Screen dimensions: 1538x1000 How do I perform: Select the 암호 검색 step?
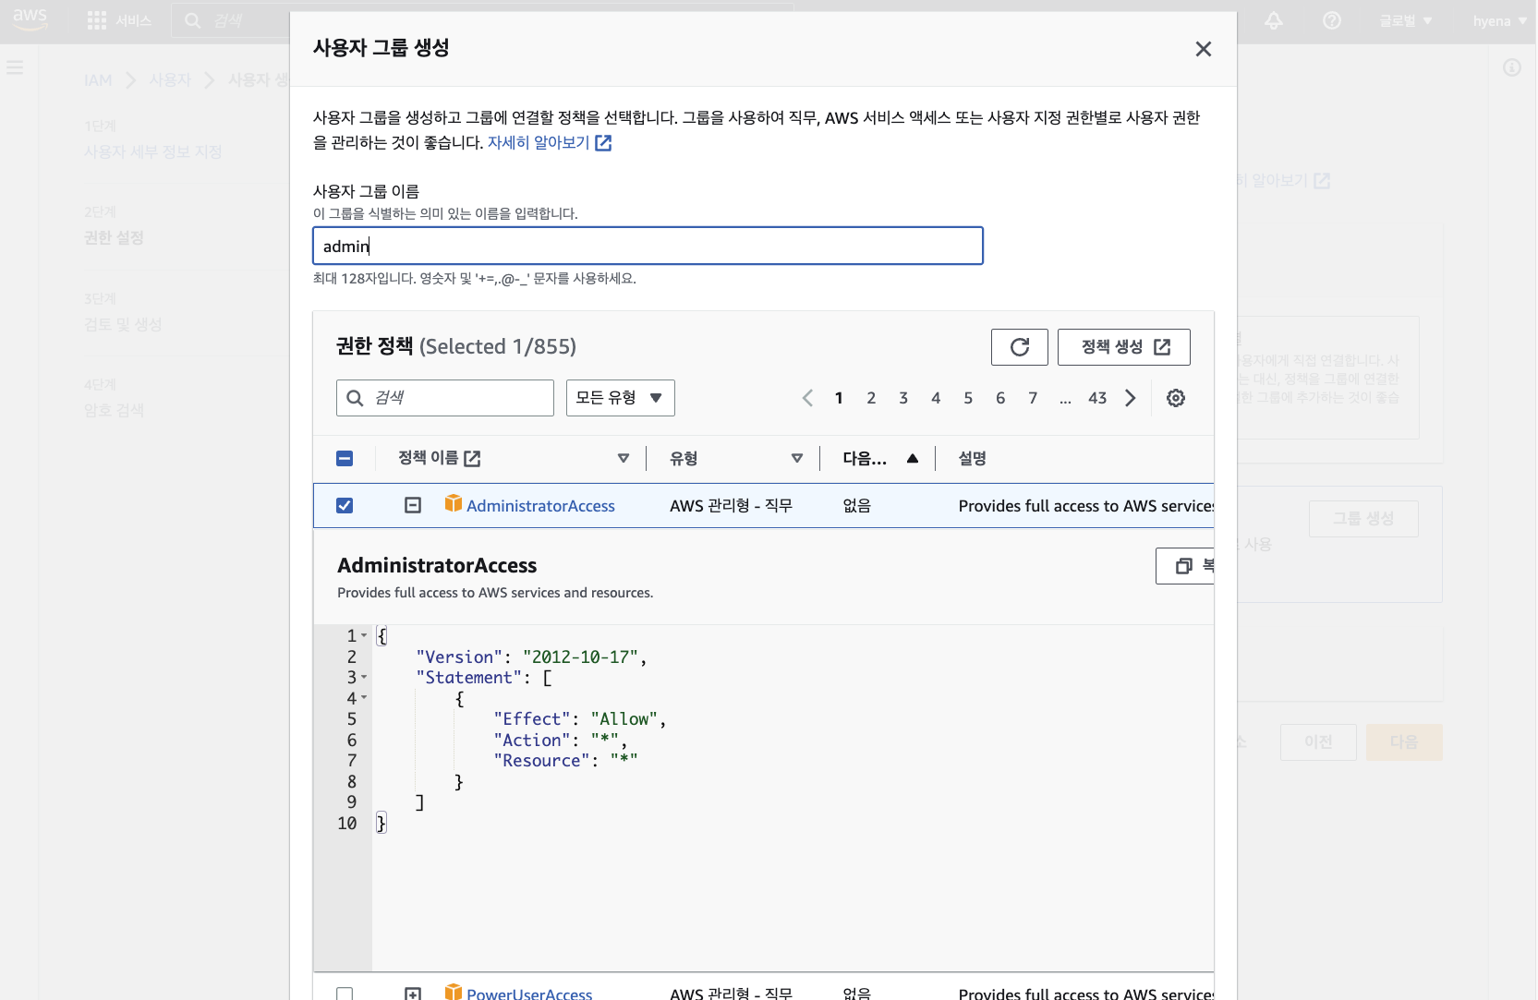point(114,411)
